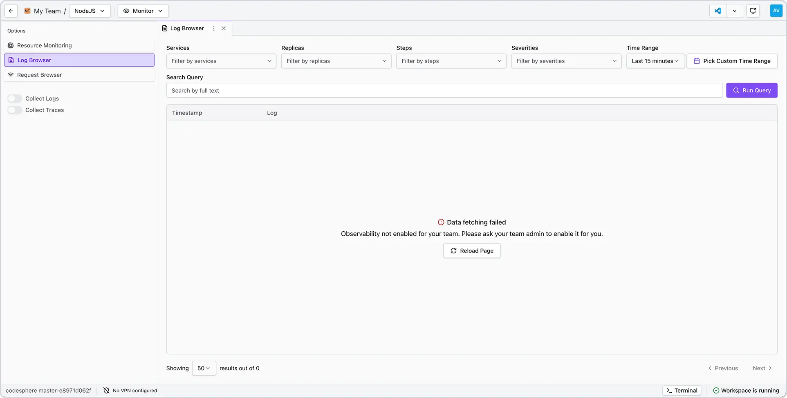Screen dimensions: 787x398
Task: Switch to Request Browser in the sidebar
Action: click(x=39, y=75)
